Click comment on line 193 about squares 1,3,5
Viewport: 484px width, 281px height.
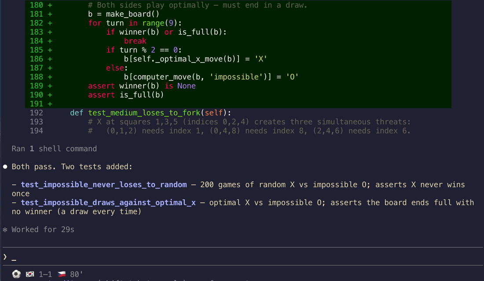point(249,122)
